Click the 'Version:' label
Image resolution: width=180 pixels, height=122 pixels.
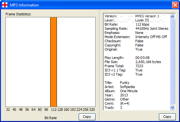coord(111,16)
